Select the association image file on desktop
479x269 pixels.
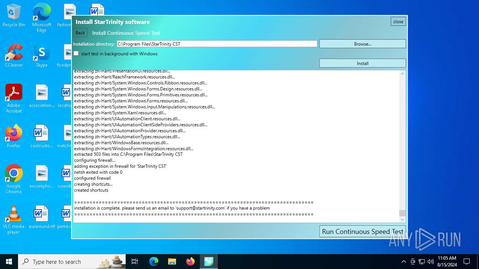(x=42, y=96)
